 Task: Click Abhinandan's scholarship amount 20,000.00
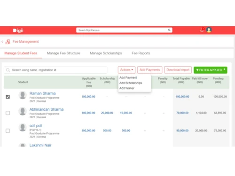click(107, 113)
